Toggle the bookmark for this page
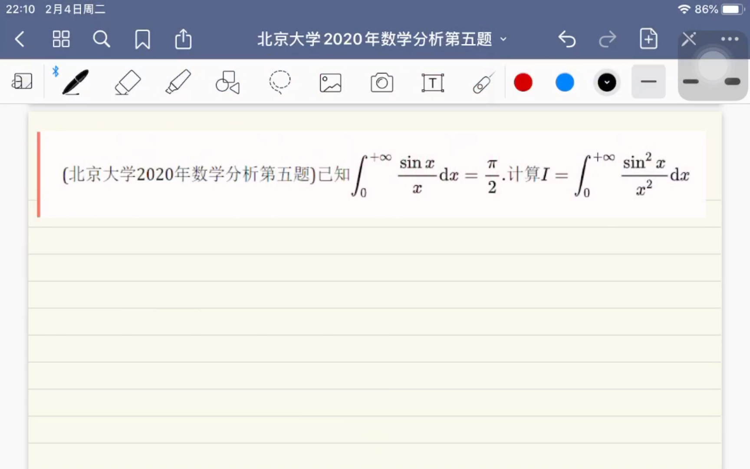This screenshot has width=750, height=469. (142, 39)
